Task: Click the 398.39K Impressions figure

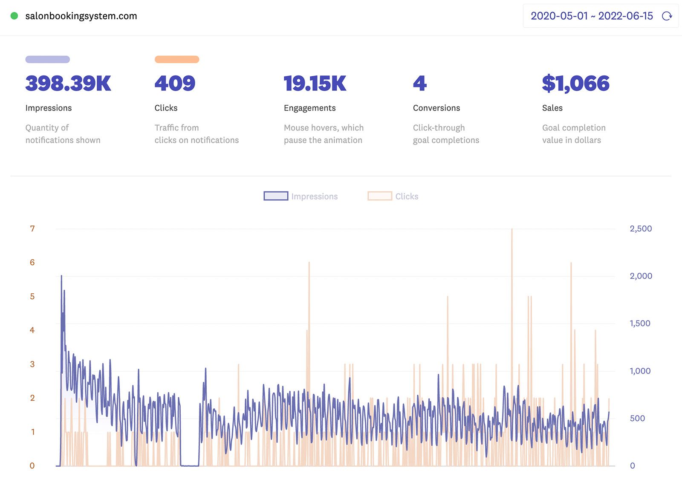Action: 67,84
